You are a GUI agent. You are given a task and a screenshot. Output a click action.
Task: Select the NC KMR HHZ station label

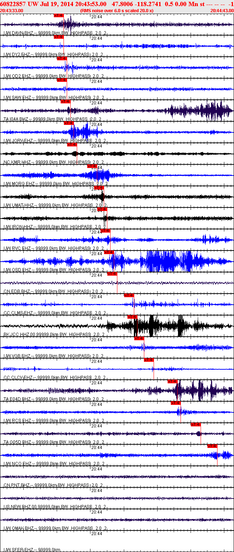17,162
